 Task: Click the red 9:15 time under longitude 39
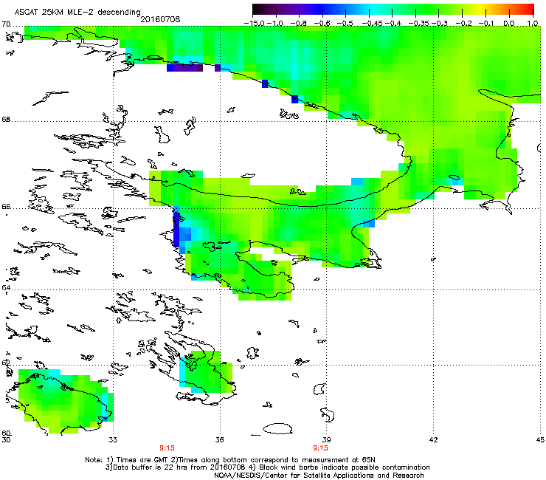320,448
